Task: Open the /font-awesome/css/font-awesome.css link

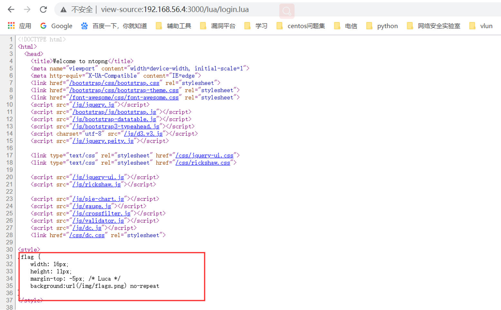Action: point(124,98)
